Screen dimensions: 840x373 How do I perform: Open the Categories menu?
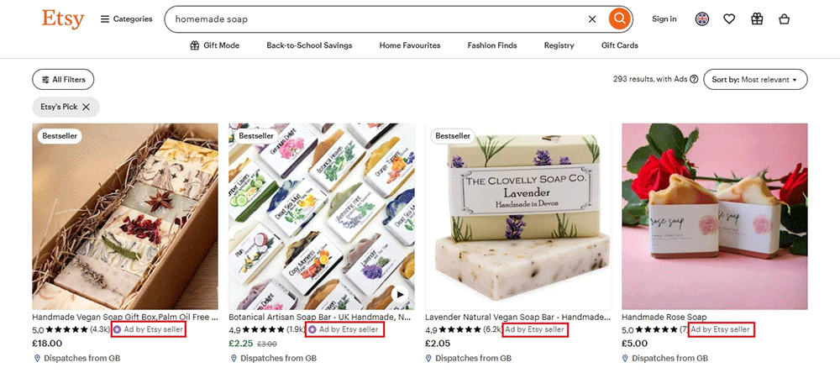[127, 18]
